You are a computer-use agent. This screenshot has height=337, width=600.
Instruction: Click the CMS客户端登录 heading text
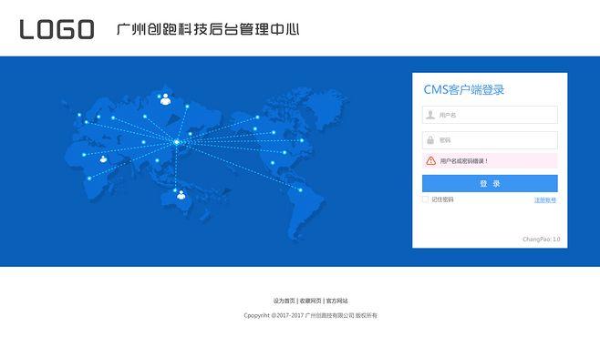click(464, 90)
